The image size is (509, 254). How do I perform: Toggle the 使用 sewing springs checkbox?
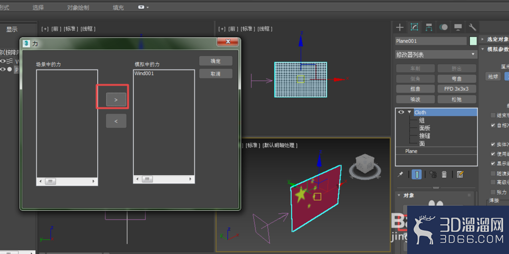pos(493,154)
